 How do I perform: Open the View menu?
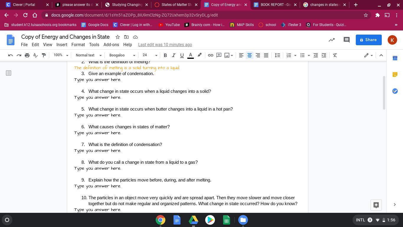(x=47, y=45)
